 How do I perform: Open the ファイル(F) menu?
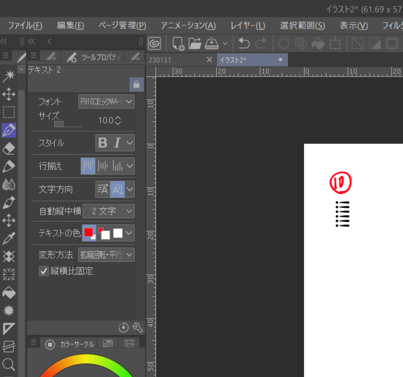coord(25,25)
